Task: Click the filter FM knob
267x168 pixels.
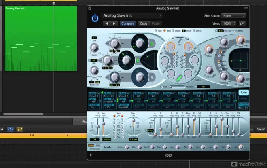Action: pyautogui.click(x=188, y=74)
